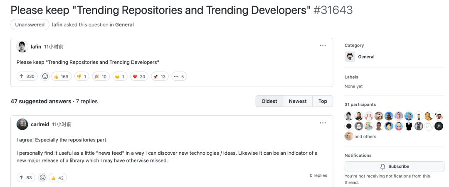Subscribe to thread notifications
The height and width of the screenshot is (187, 449).
(394, 166)
